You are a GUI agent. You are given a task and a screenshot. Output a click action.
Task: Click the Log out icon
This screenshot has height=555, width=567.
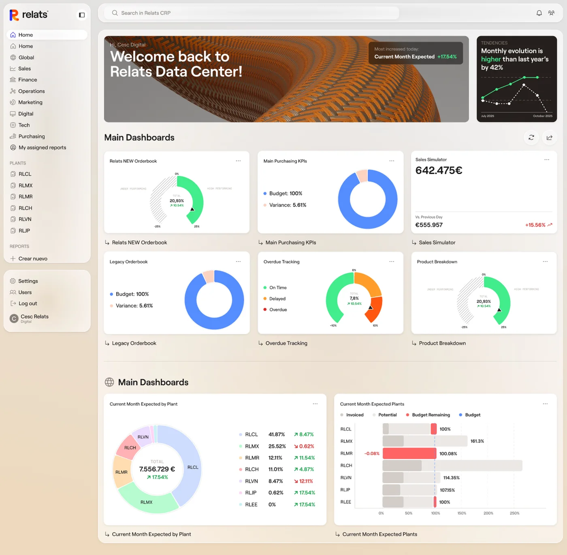pos(13,304)
